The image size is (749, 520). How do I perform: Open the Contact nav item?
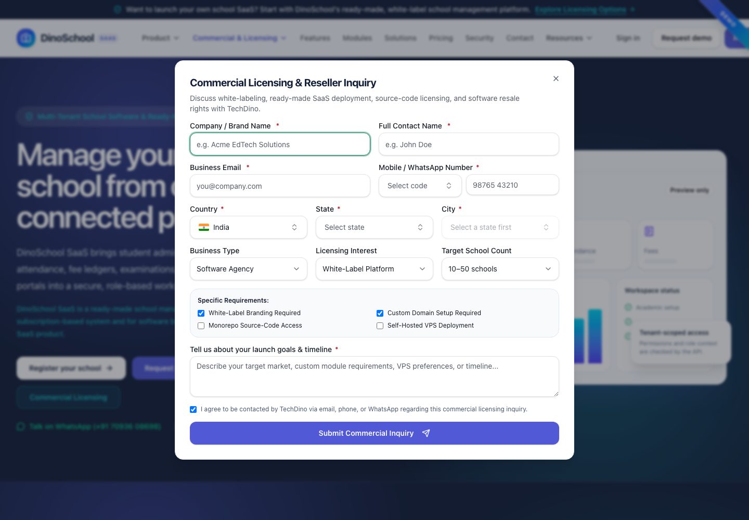520,38
